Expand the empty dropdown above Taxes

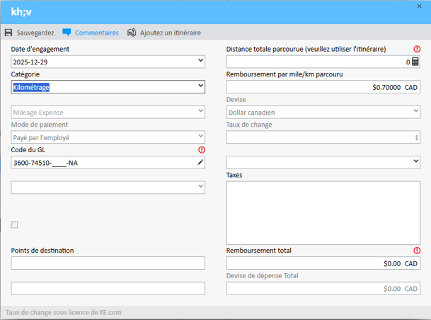coord(415,162)
